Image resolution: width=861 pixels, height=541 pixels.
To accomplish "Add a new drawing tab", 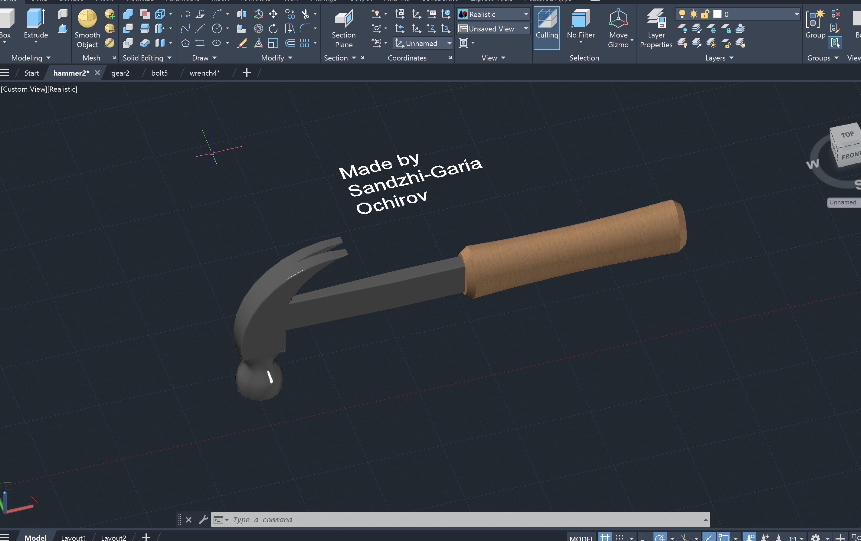I will coord(247,73).
